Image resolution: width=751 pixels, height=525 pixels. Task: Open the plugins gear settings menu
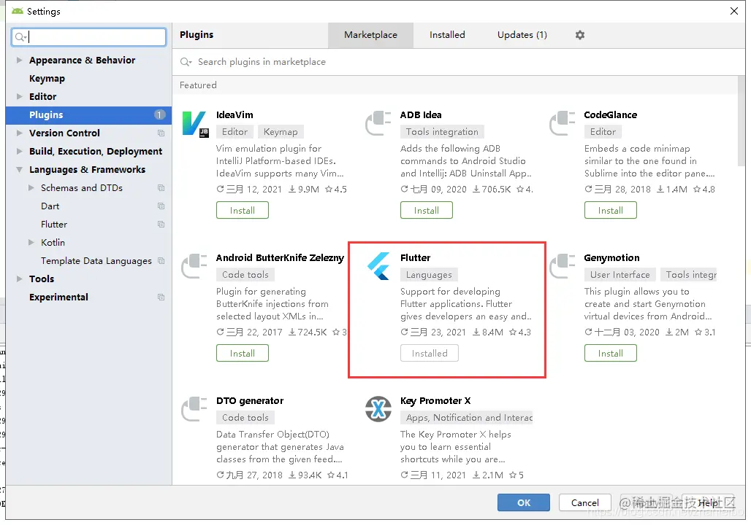coord(579,35)
